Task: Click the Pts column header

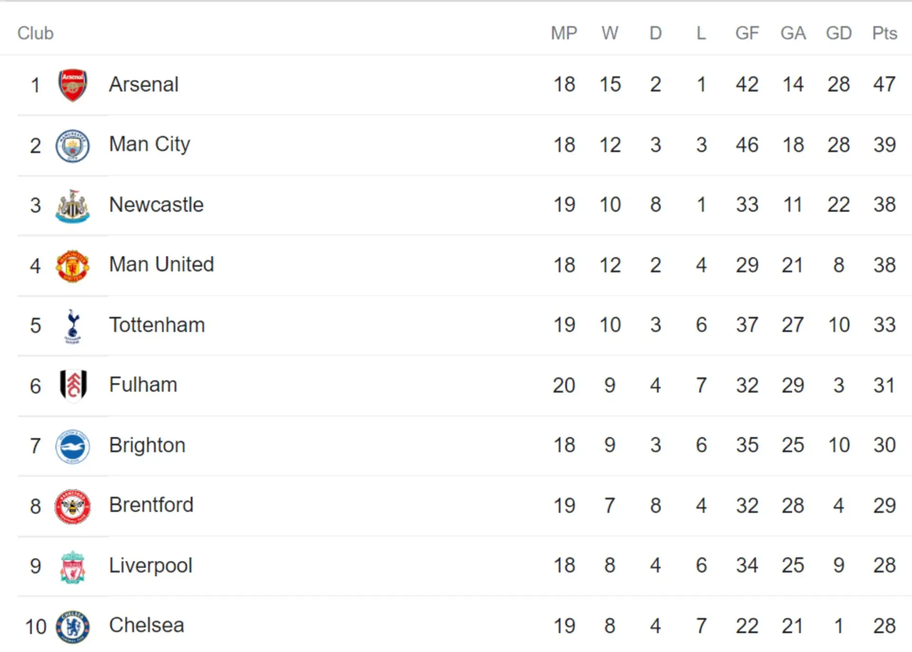Action: [x=884, y=33]
